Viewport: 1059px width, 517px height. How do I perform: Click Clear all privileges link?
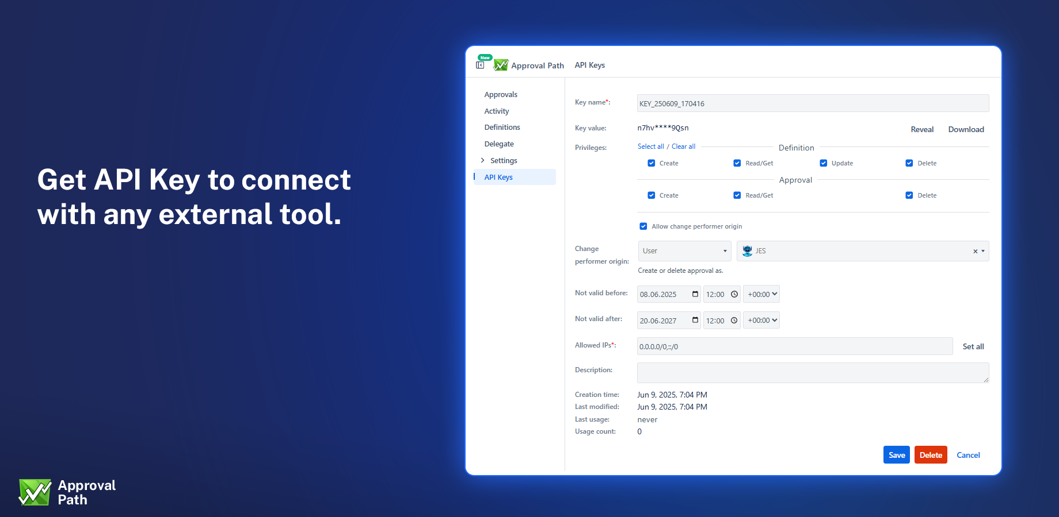pyautogui.click(x=683, y=146)
